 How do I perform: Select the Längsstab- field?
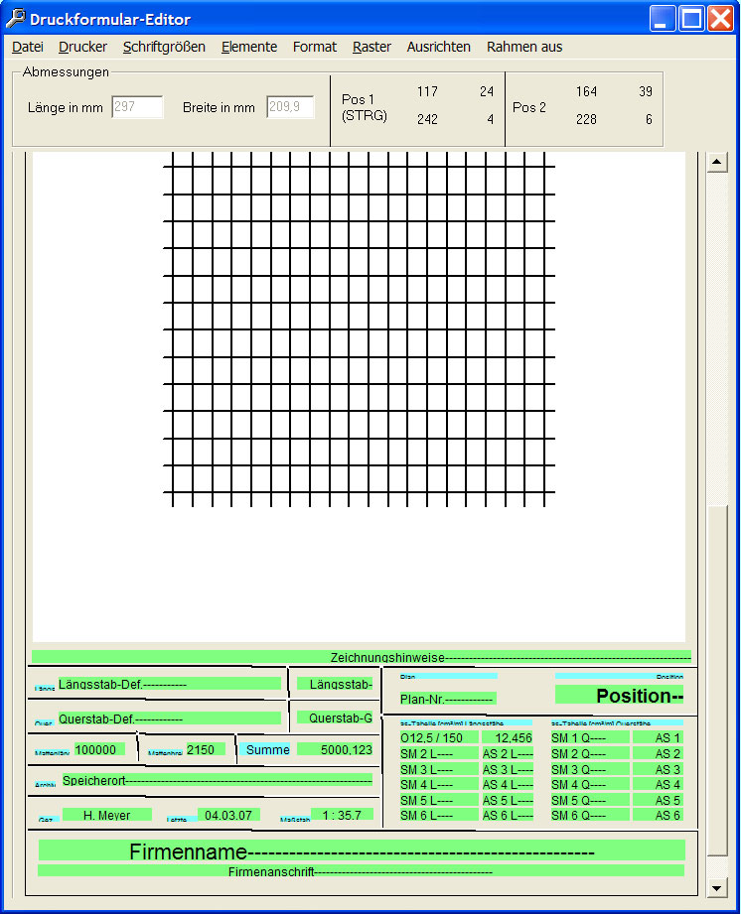point(335,684)
